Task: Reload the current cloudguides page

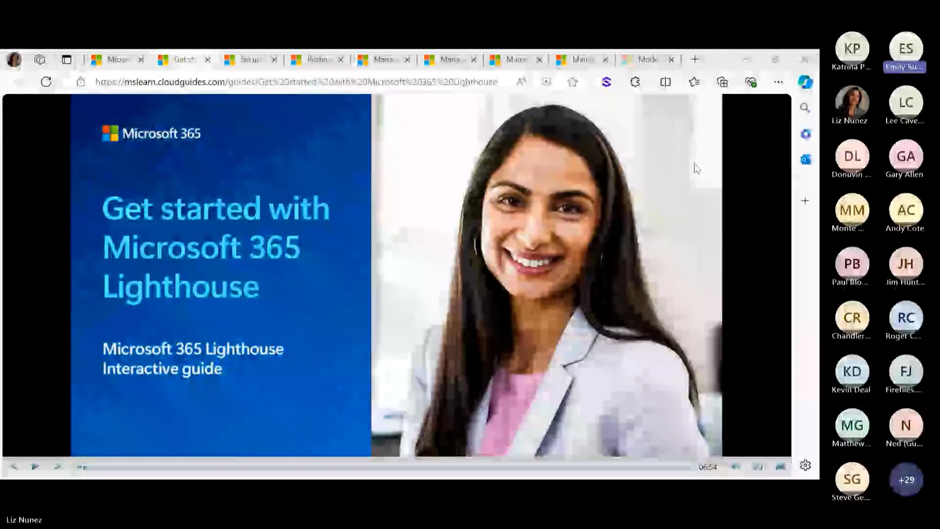Action: tap(46, 82)
